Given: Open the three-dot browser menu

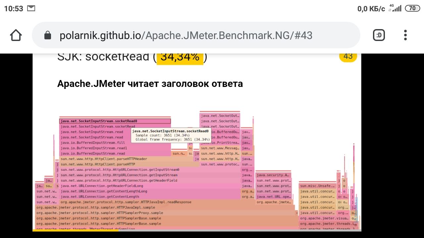Looking at the screenshot, I should (405, 35).
